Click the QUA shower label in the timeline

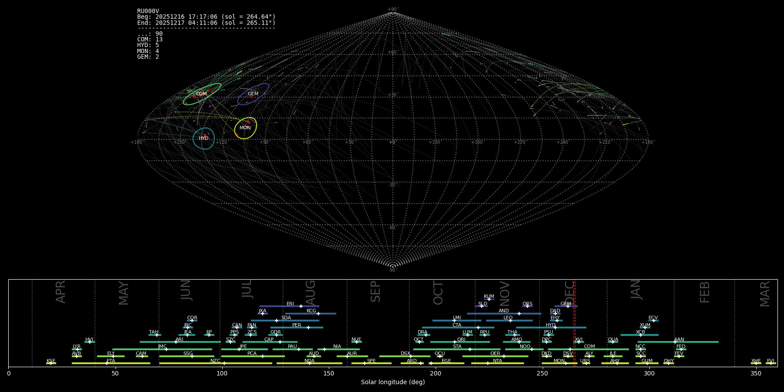pos(613,340)
